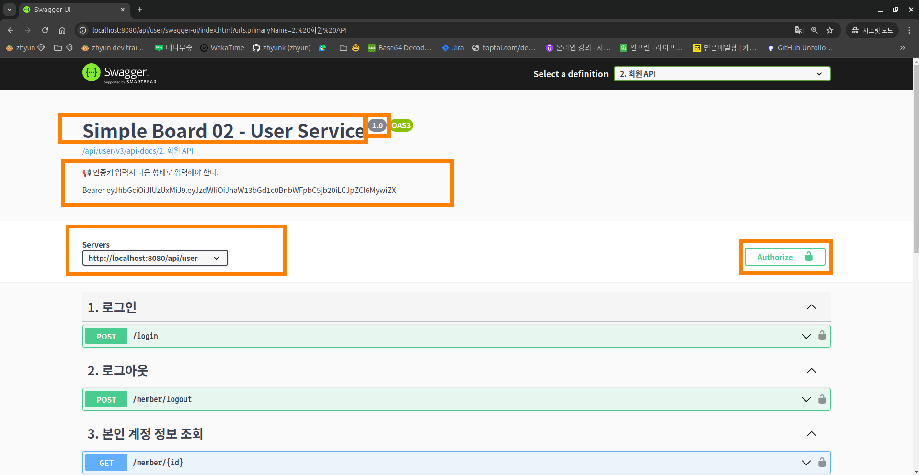Reload the page with the refresh icon
The width and height of the screenshot is (919, 475).
pos(45,30)
